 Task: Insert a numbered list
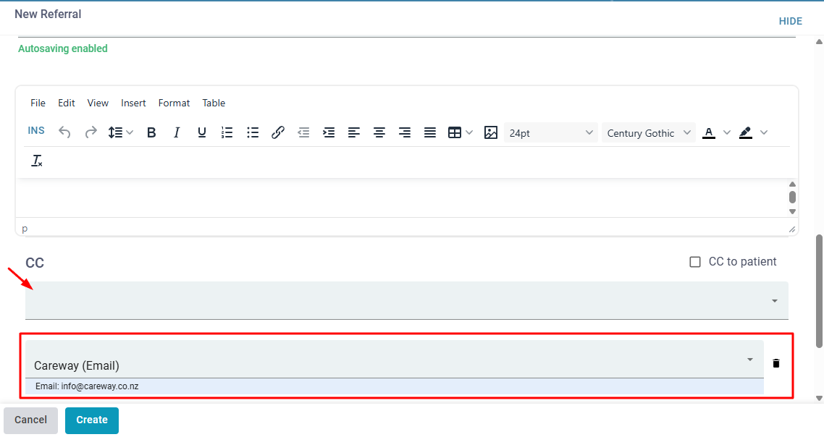(x=227, y=133)
